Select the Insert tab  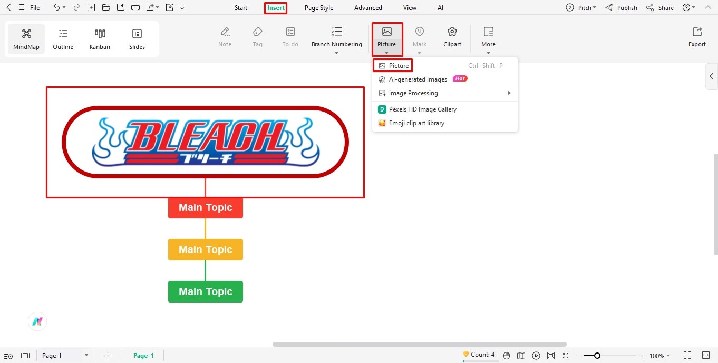(276, 8)
